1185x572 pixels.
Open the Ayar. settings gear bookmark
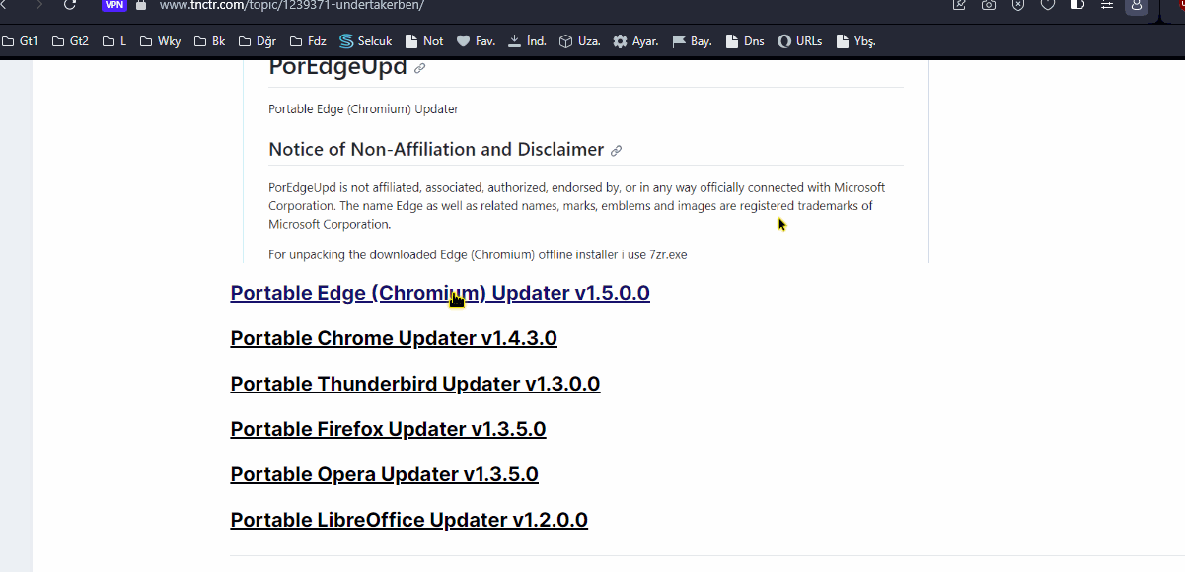click(x=635, y=41)
